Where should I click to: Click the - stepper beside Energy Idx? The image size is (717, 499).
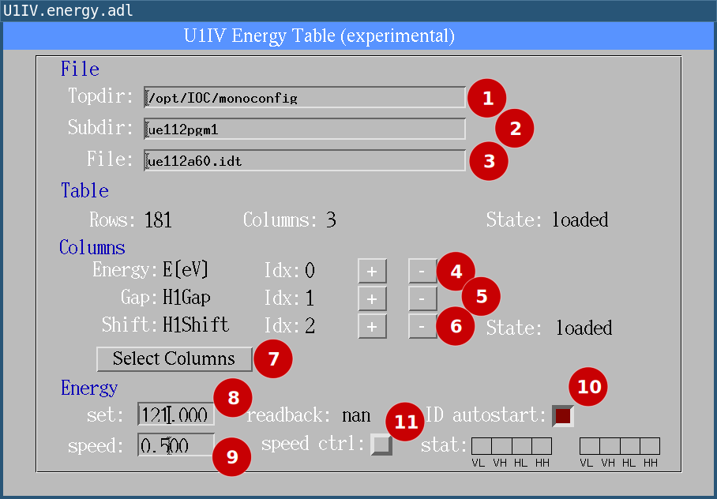tap(422, 271)
